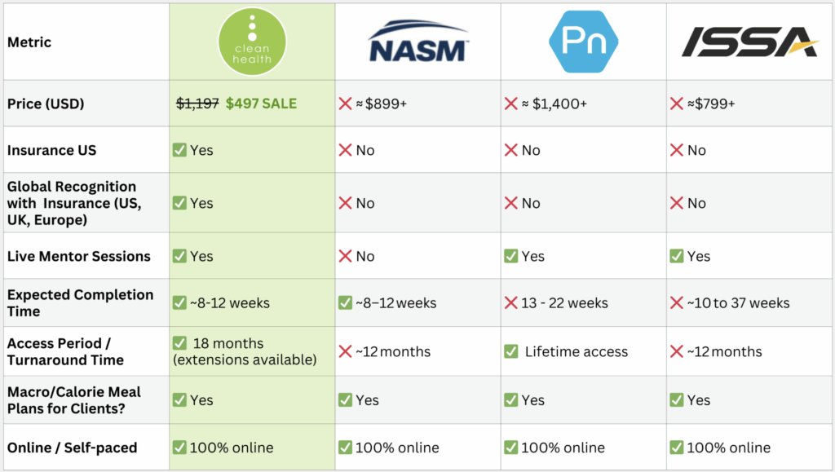Click the $497 SALE price text
The width and height of the screenshot is (835, 472).
click(261, 104)
